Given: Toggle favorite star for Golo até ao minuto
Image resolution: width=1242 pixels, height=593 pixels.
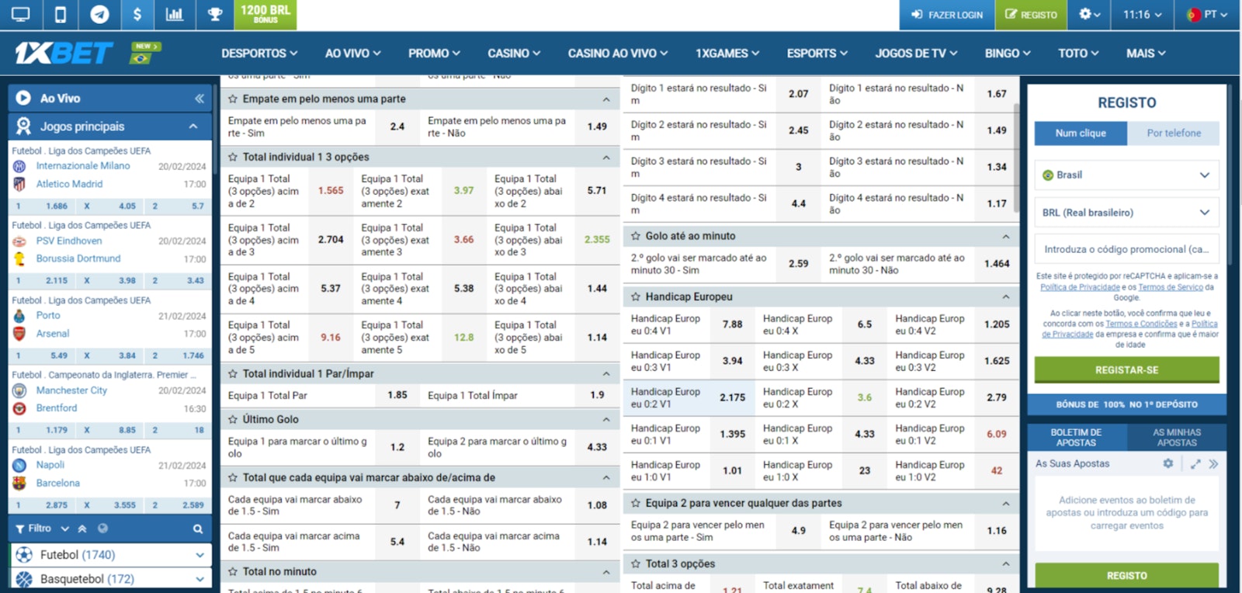Looking at the screenshot, I should (x=636, y=236).
